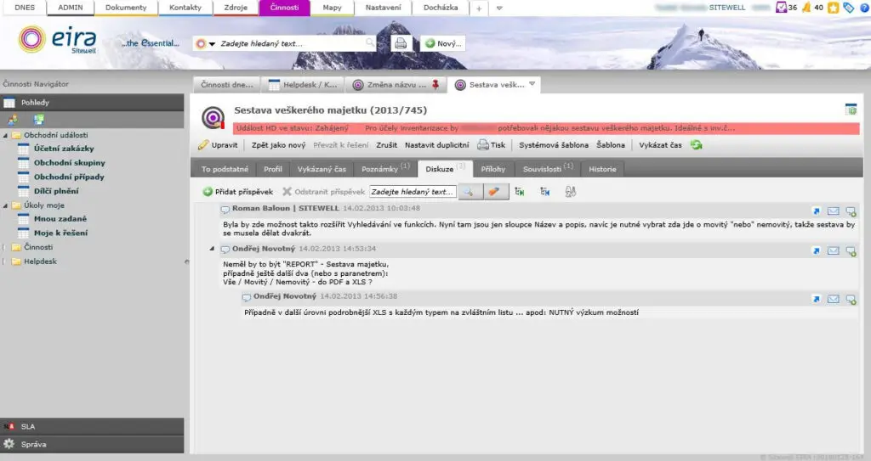Viewport: 871px width, 461px height.
Task: Open the Dokumenty top menu tab
Action: pos(126,8)
